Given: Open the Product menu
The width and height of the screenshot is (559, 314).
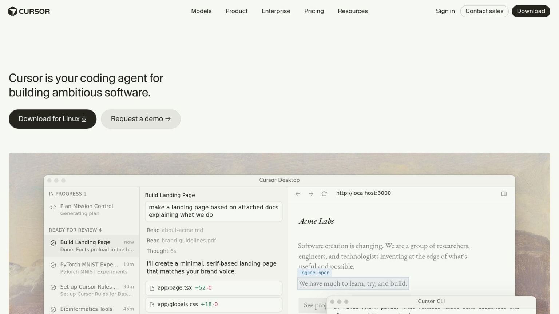Looking at the screenshot, I should point(237,11).
